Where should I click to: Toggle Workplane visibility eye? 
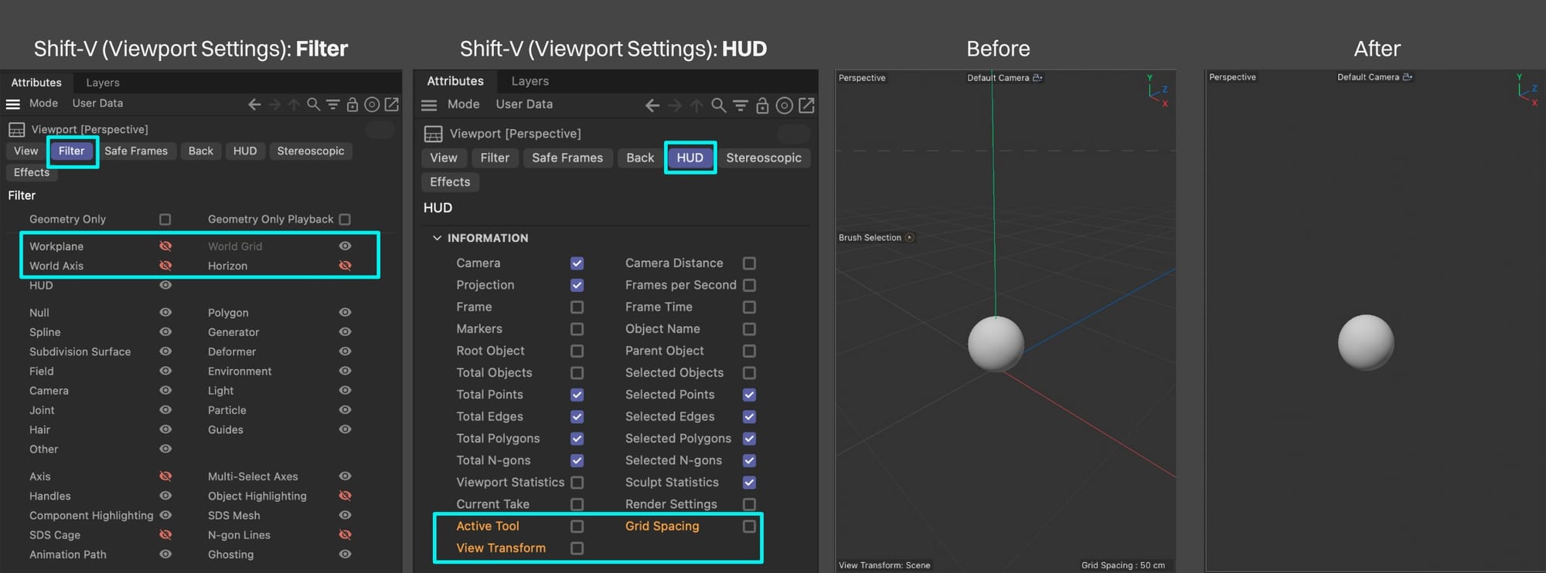coord(165,246)
